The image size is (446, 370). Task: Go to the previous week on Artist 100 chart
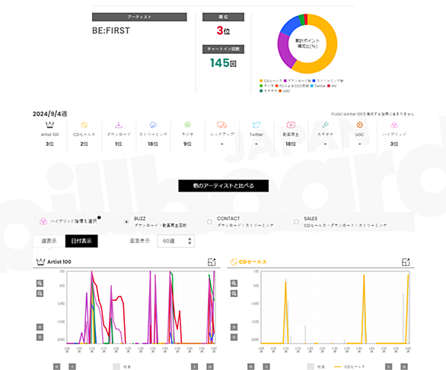[72, 367]
